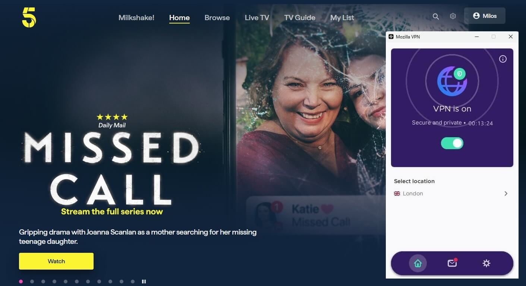This screenshot has height=286, width=526.
Task: Pause the hero carousel slideshow
Action: (x=144, y=282)
